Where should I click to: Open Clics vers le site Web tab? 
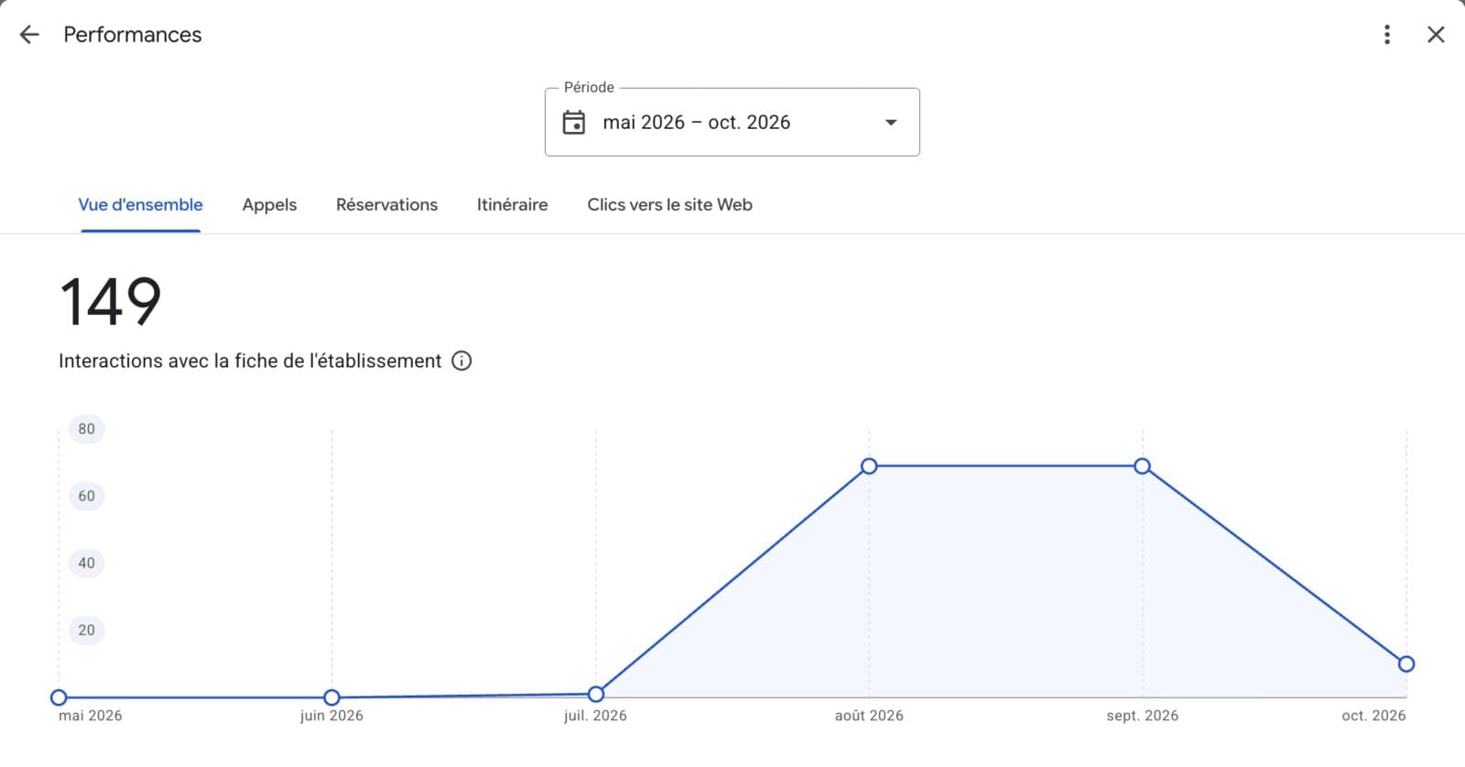click(x=670, y=205)
